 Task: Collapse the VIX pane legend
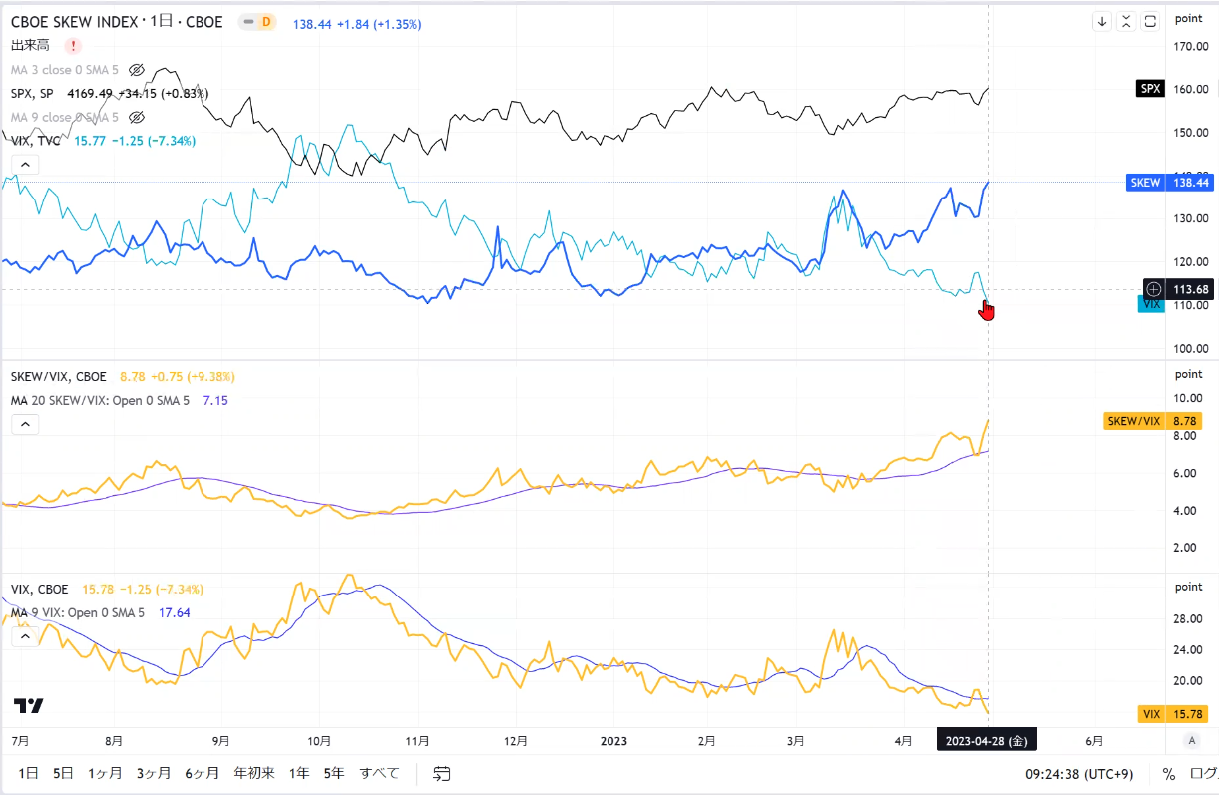(25, 636)
